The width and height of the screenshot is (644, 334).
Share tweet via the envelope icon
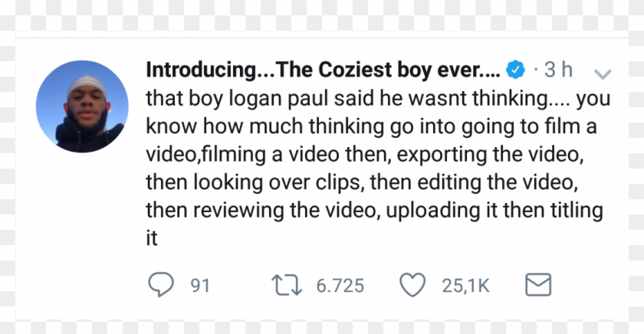[x=538, y=285]
